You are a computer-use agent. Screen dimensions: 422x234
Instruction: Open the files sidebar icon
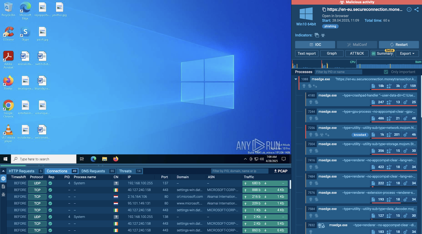3,186
